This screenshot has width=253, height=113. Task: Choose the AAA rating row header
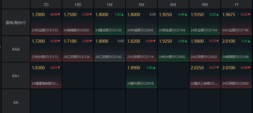pyautogui.click(x=16, y=49)
